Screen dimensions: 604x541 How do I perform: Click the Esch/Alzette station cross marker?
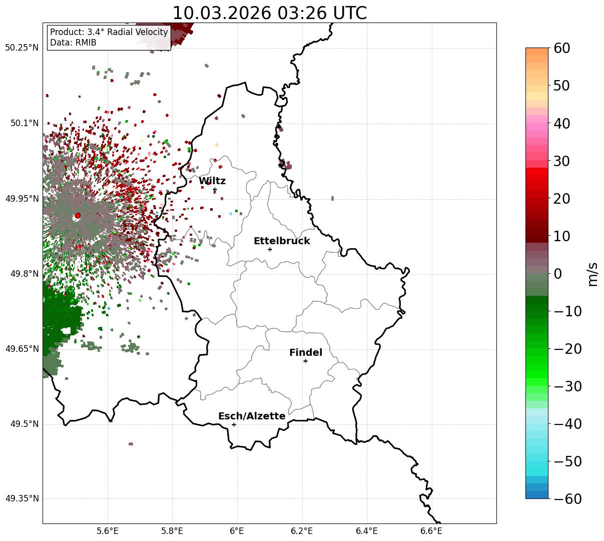pos(234,424)
